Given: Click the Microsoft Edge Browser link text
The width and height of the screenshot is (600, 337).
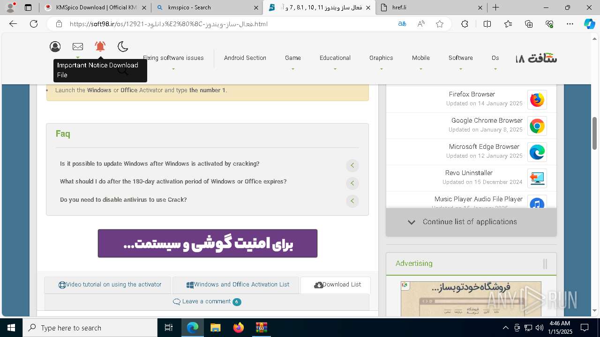Looking at the screenshot, I should pyautogui.click(x=484, y=147).
